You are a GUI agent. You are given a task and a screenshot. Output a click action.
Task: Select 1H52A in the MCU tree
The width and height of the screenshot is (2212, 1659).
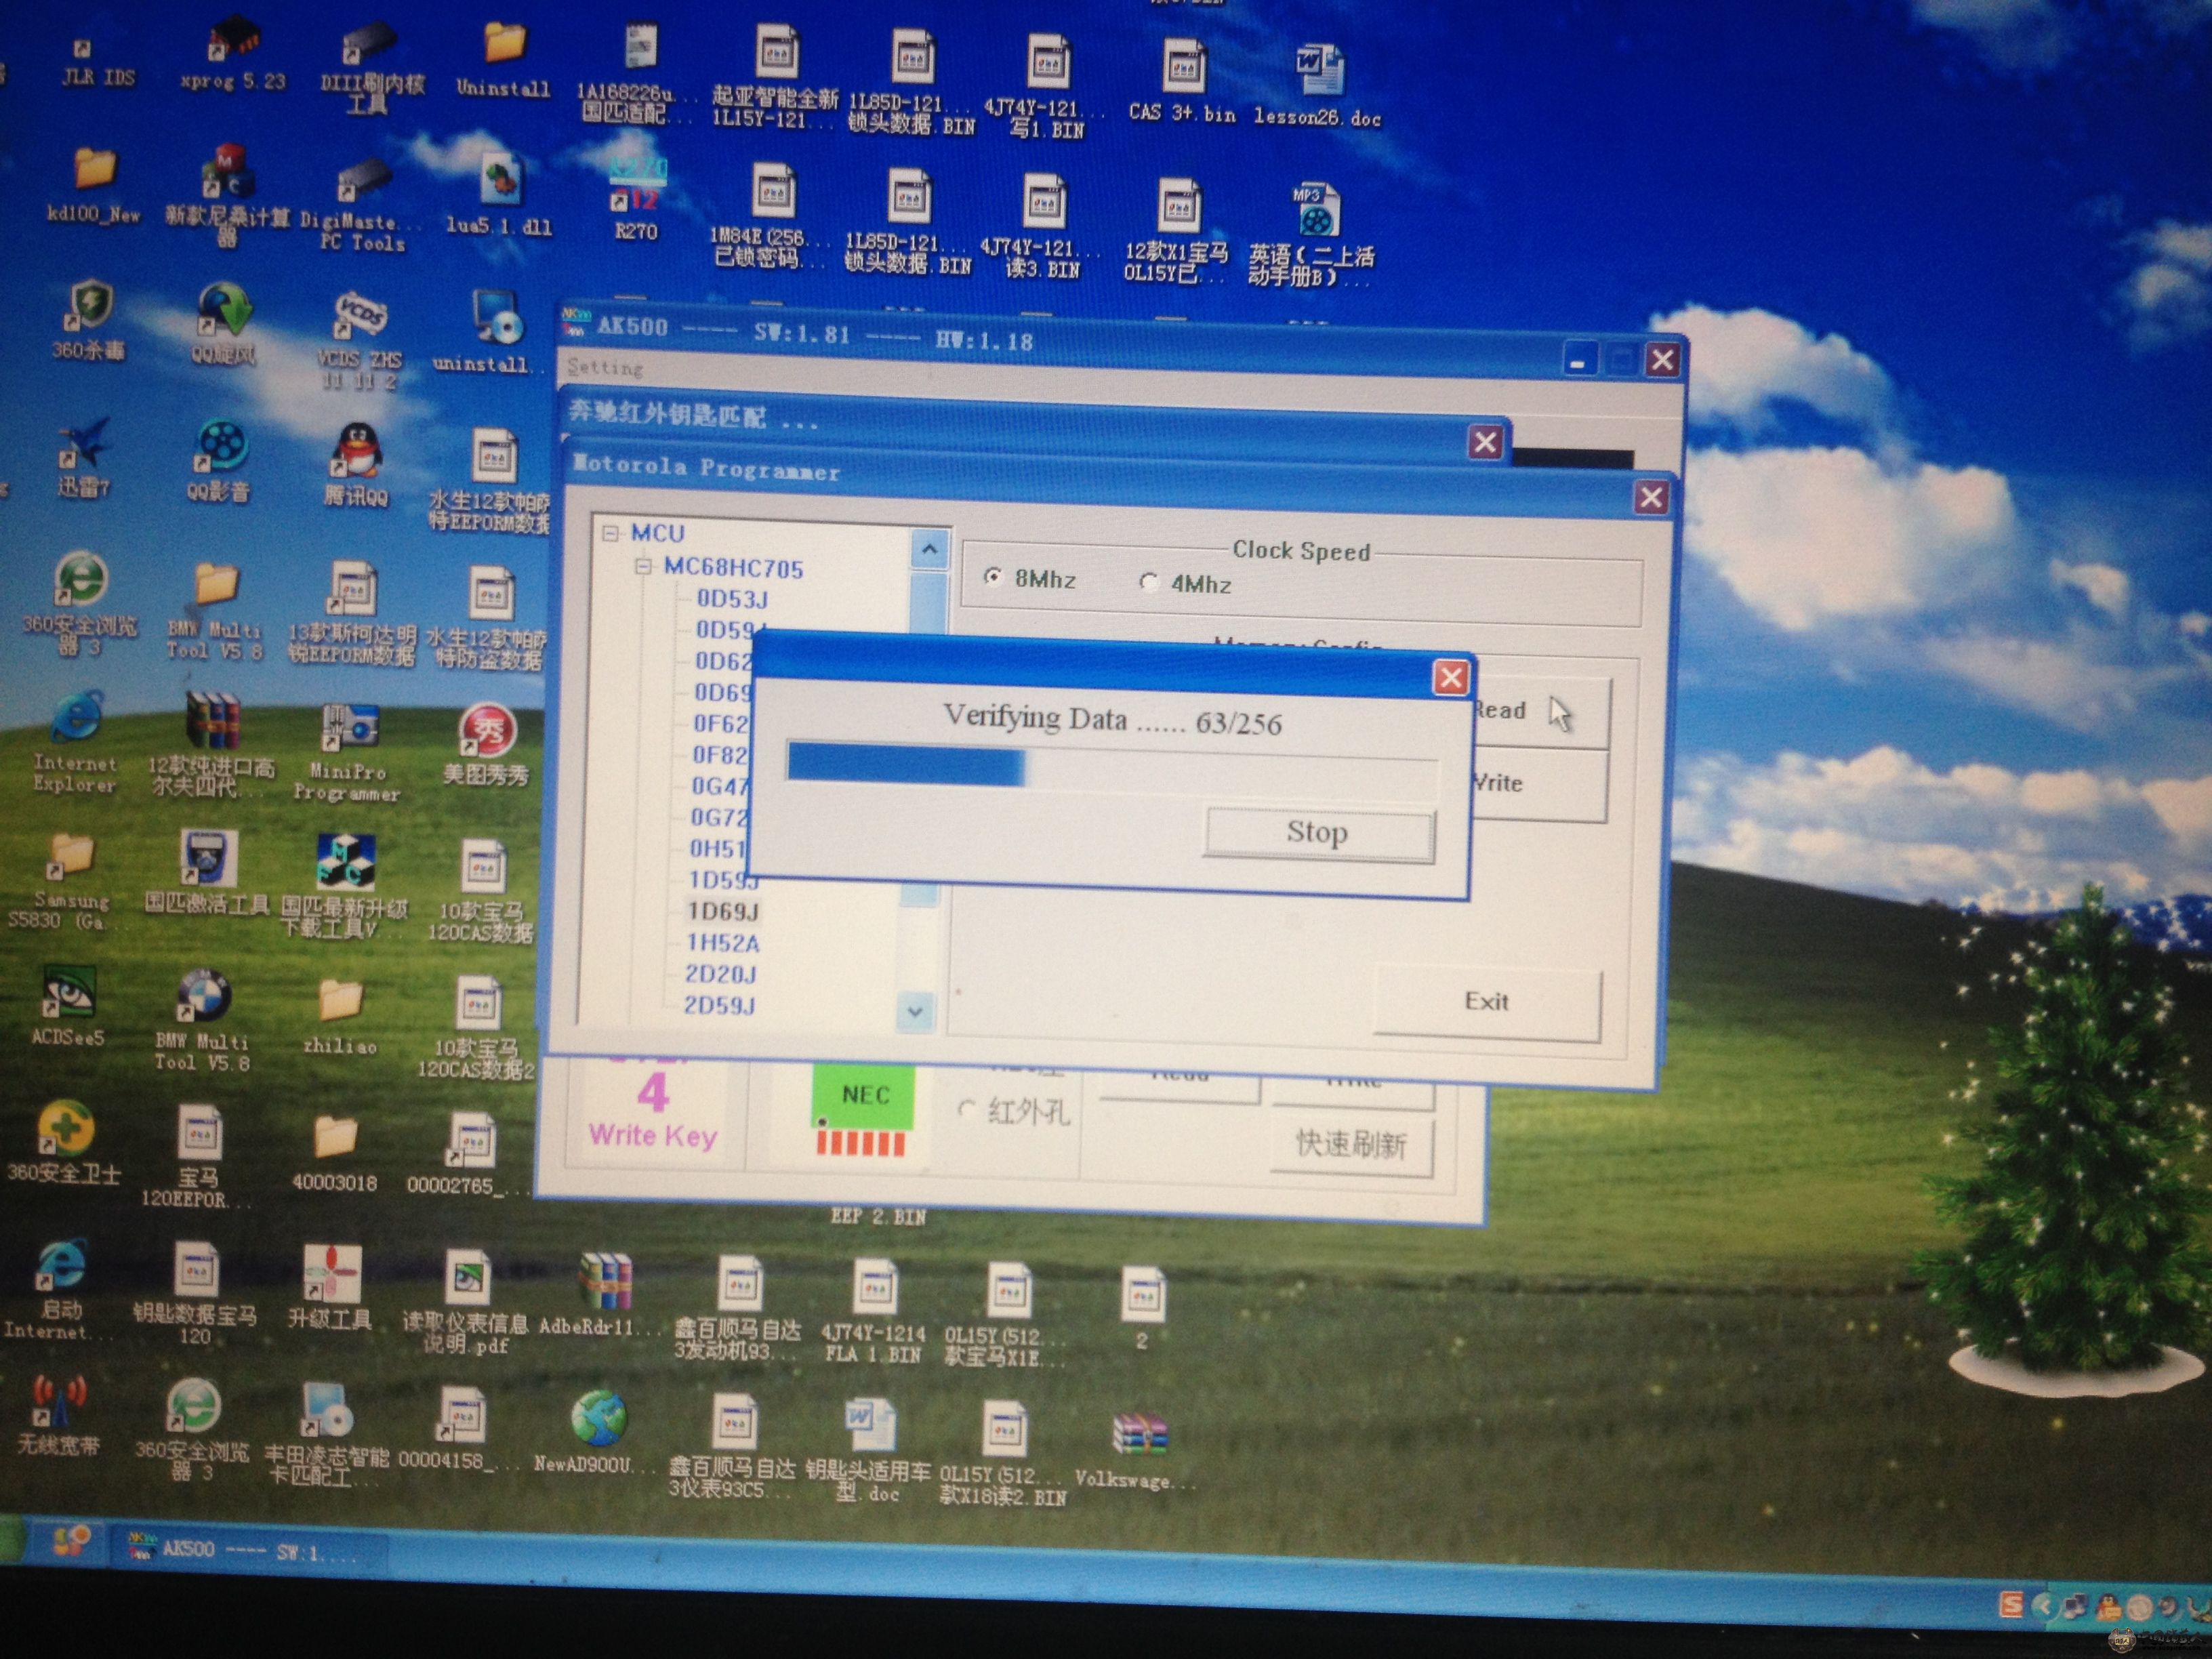pyautogui.click(x=722, y=942)
